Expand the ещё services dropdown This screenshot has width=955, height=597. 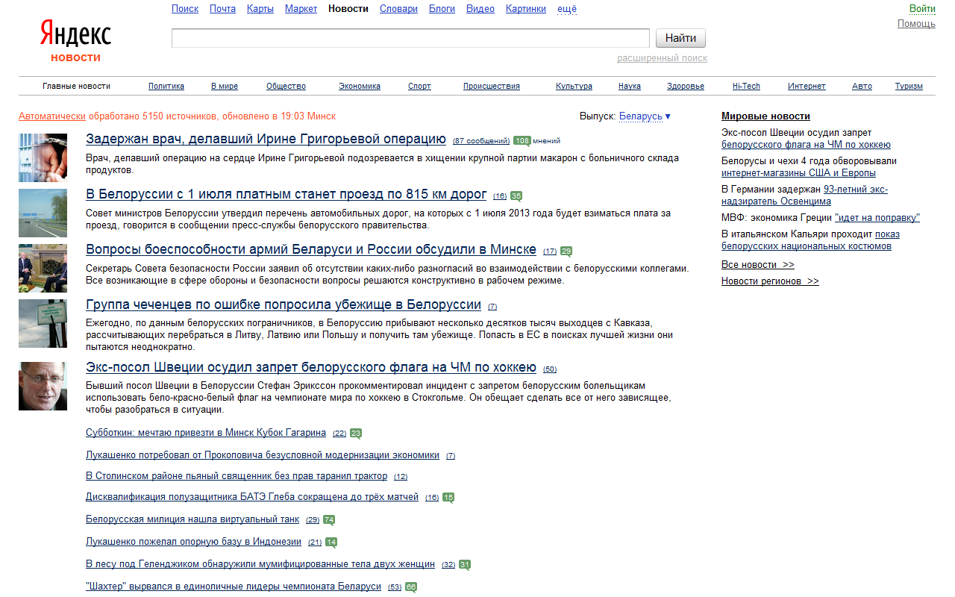coord(567,9)
